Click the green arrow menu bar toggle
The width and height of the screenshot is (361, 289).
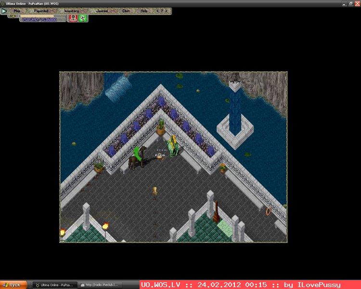coord(4,11)
